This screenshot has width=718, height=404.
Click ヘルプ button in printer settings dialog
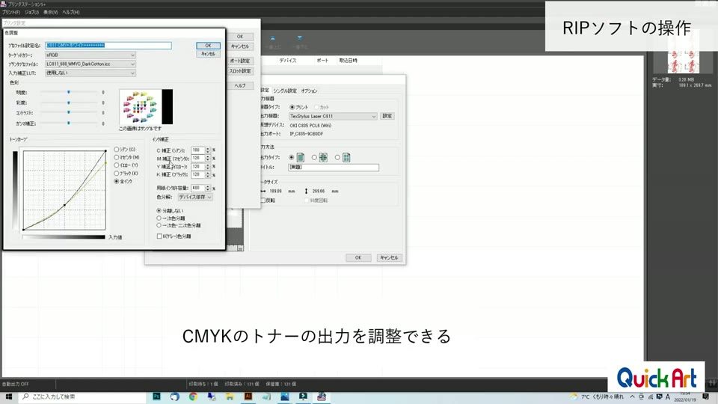(x=240, y=85)
